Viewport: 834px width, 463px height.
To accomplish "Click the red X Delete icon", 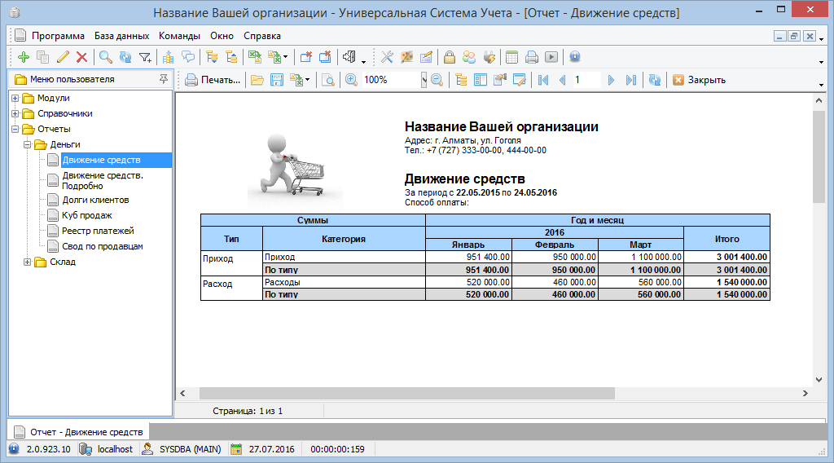I will (x=81, y=57).
